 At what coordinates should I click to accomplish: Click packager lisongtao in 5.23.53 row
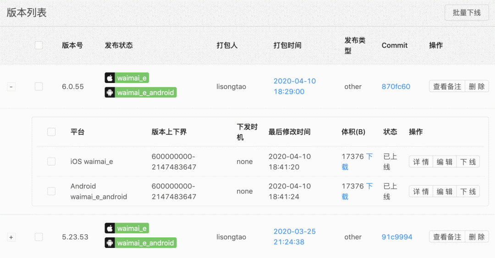(x=231, y=237)
